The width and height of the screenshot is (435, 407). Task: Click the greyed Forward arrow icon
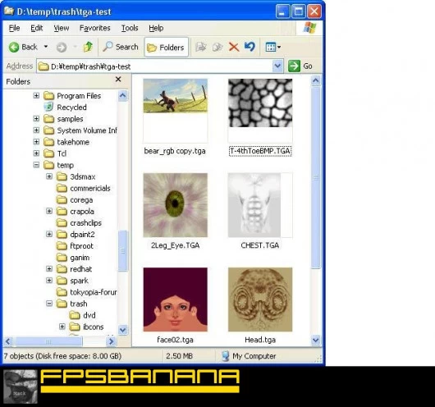pos(62,48)
